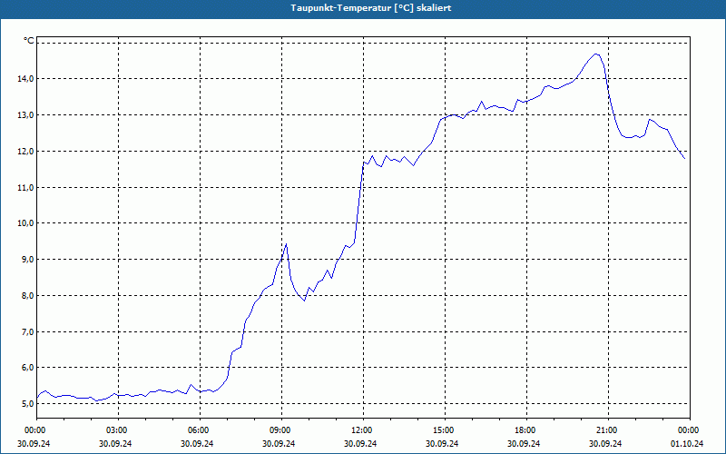Select the 7,0 y-axis value
Image resolution: width=726 pixels, height=454 pixels.
point(28,331)
